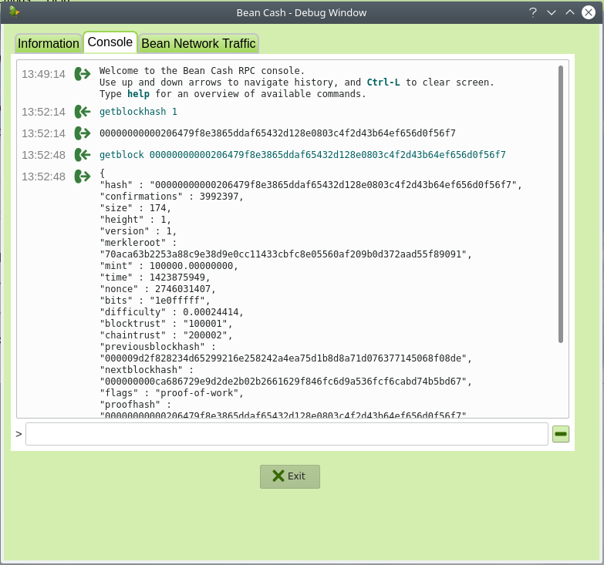This screenshot has width=604, height=565.
Task: Click the "proofhash" label line
Action: coord(135,404)
